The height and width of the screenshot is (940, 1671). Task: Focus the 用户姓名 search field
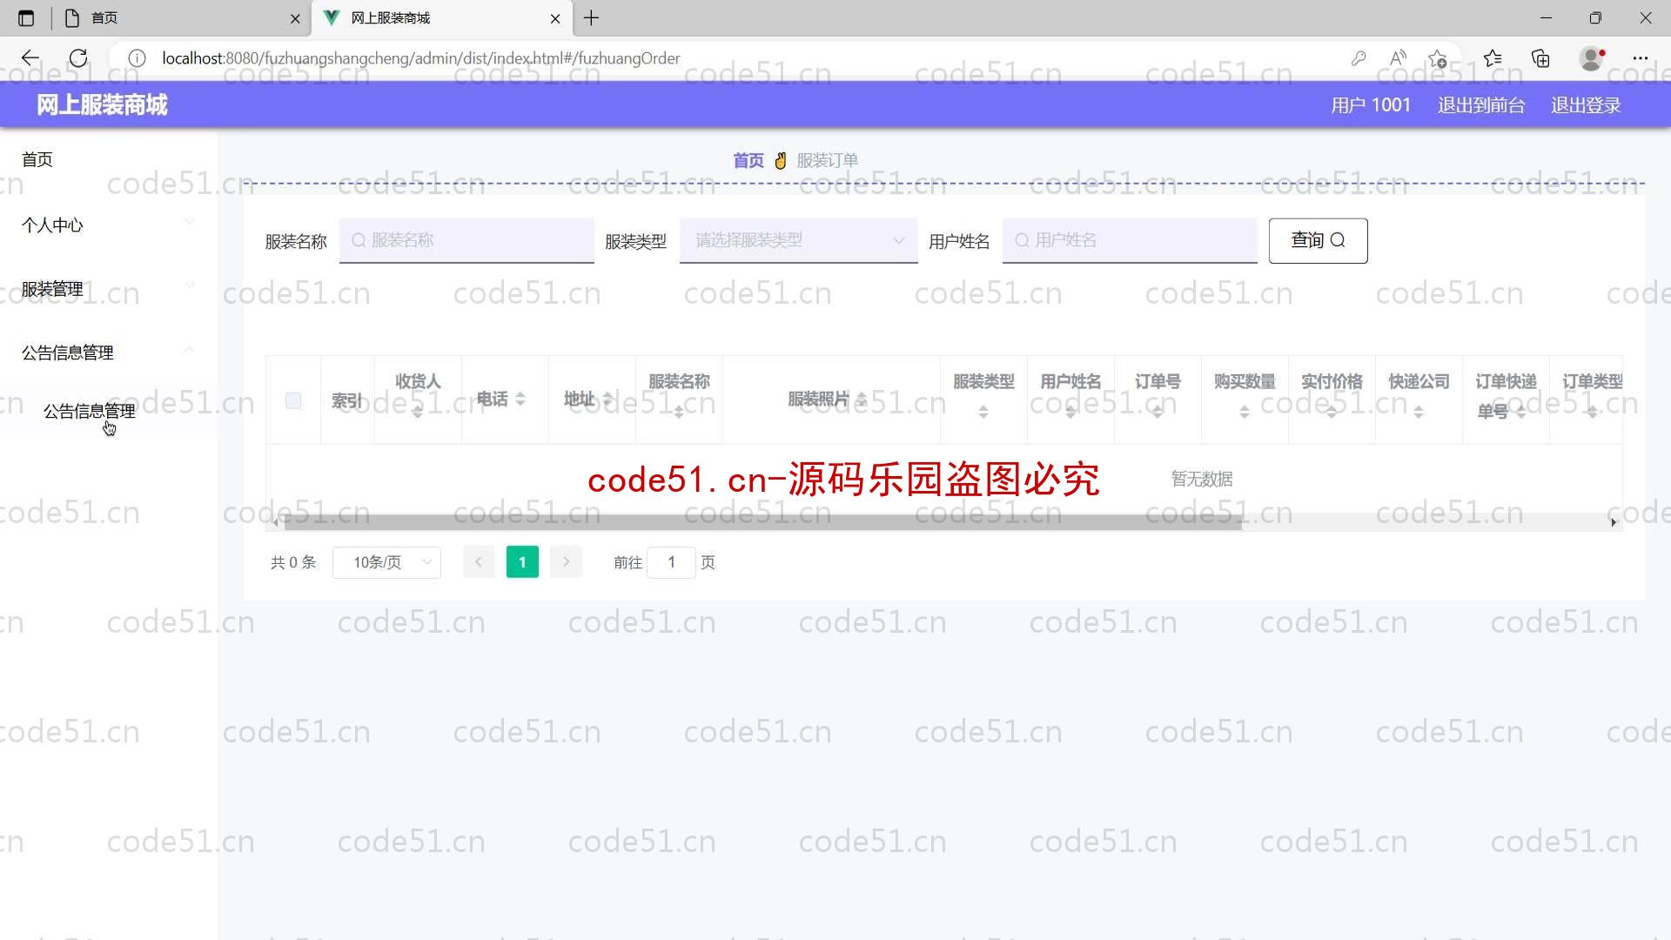[x=1130, y=240]
